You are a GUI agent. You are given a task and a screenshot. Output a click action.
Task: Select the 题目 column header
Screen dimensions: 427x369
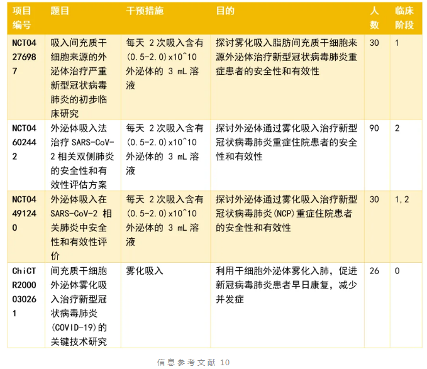60,12
